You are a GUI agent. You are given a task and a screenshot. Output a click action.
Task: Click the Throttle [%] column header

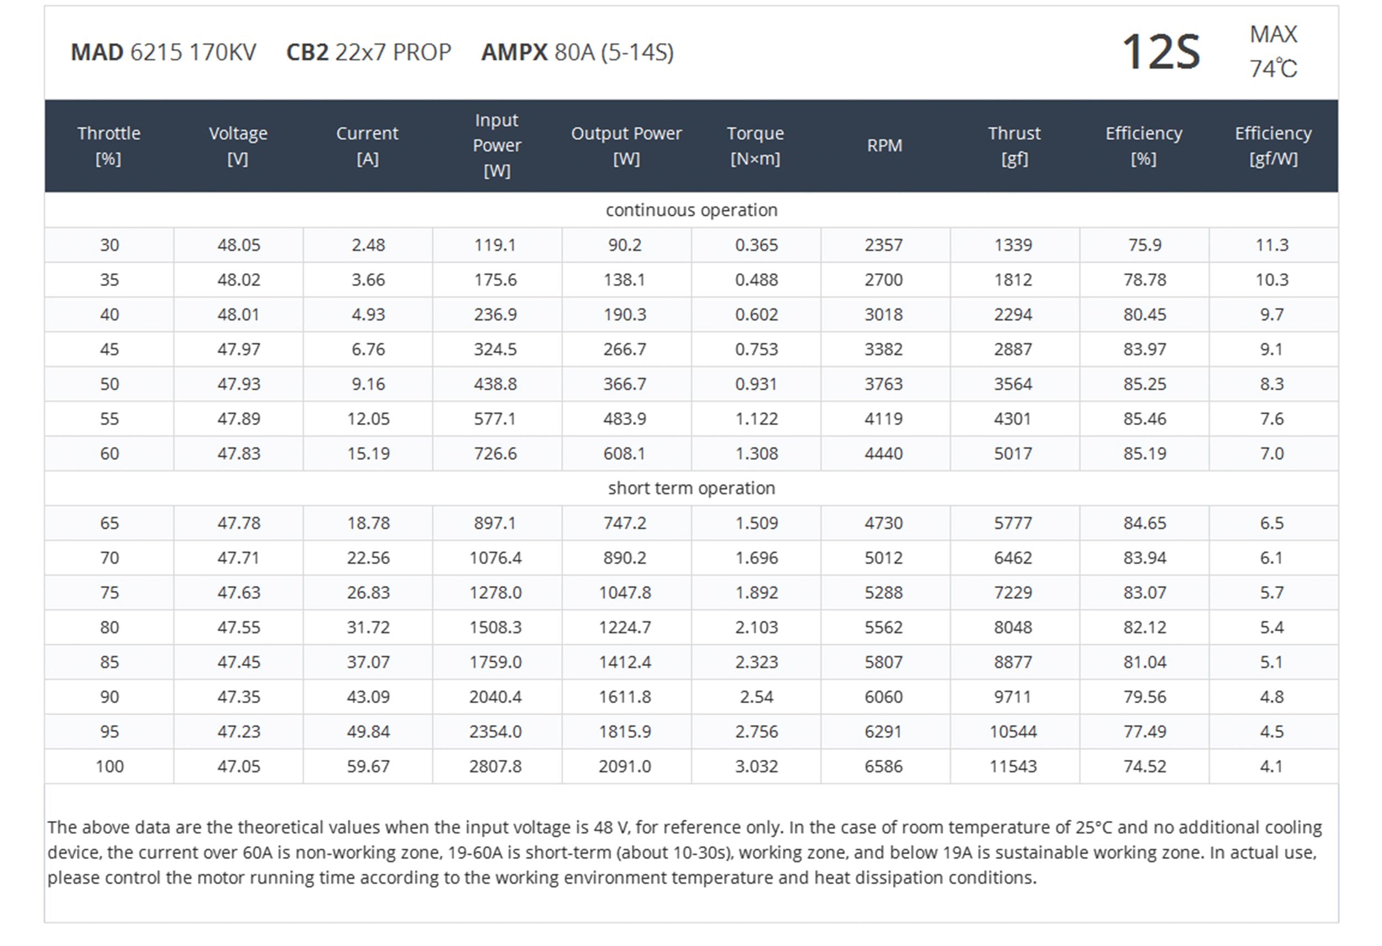point(109,145)
